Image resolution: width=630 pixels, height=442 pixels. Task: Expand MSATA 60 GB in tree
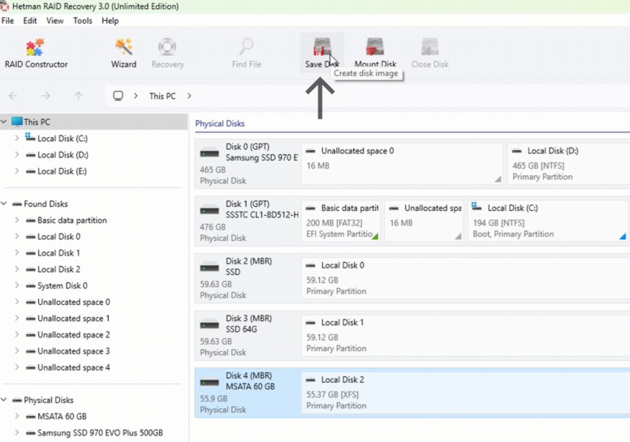(17, 416)
